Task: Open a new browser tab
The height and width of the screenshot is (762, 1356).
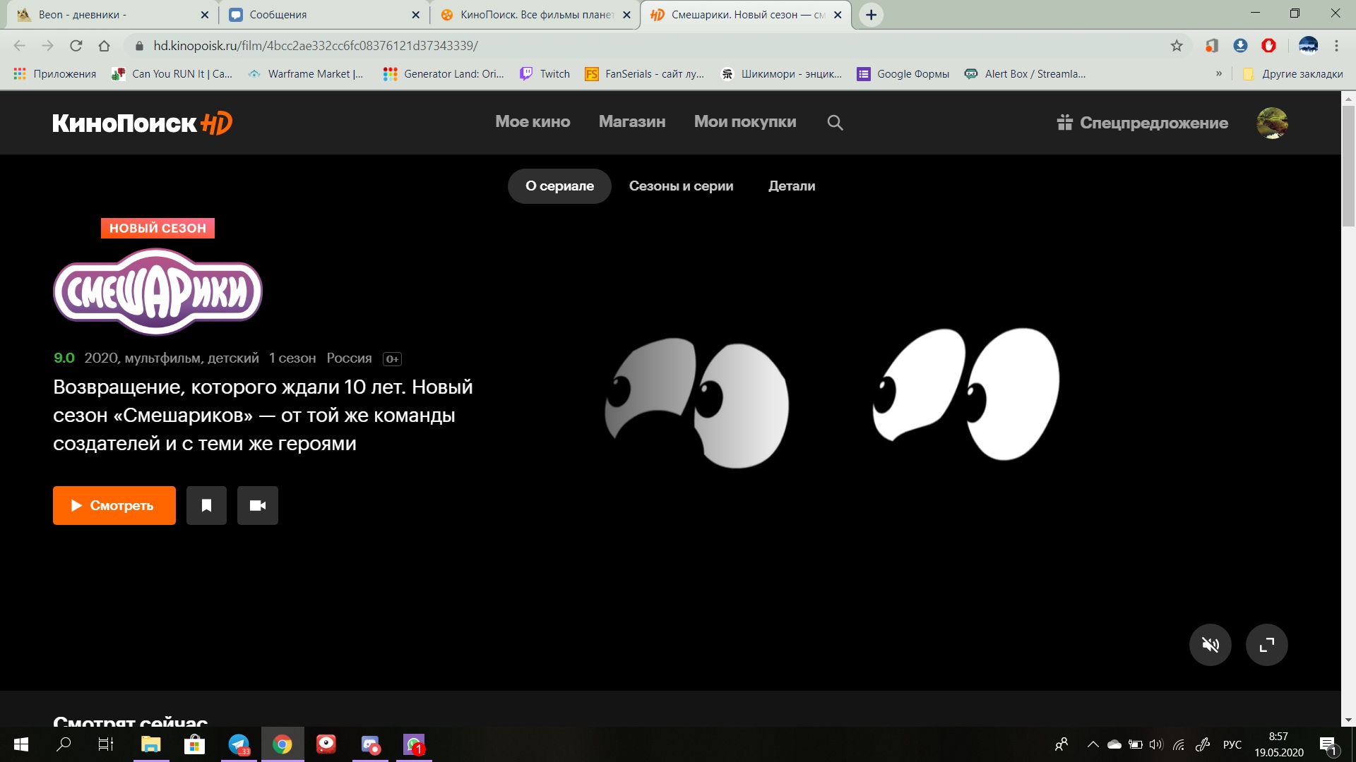Action: (872, 15)
